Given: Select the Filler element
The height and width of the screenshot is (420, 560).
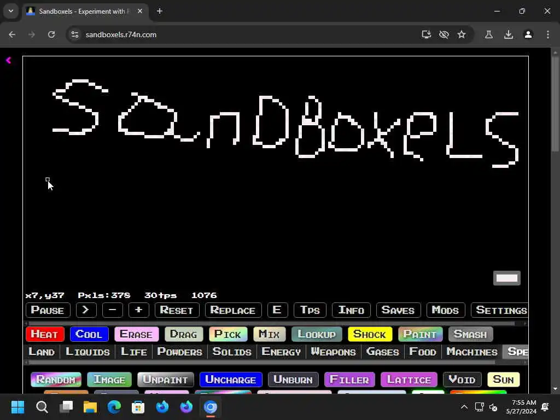Looking at the screenshot, I should tap(349, 380).
